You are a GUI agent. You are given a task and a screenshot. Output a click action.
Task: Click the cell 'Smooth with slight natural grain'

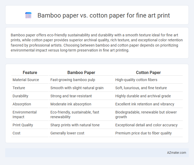point(77,88)
